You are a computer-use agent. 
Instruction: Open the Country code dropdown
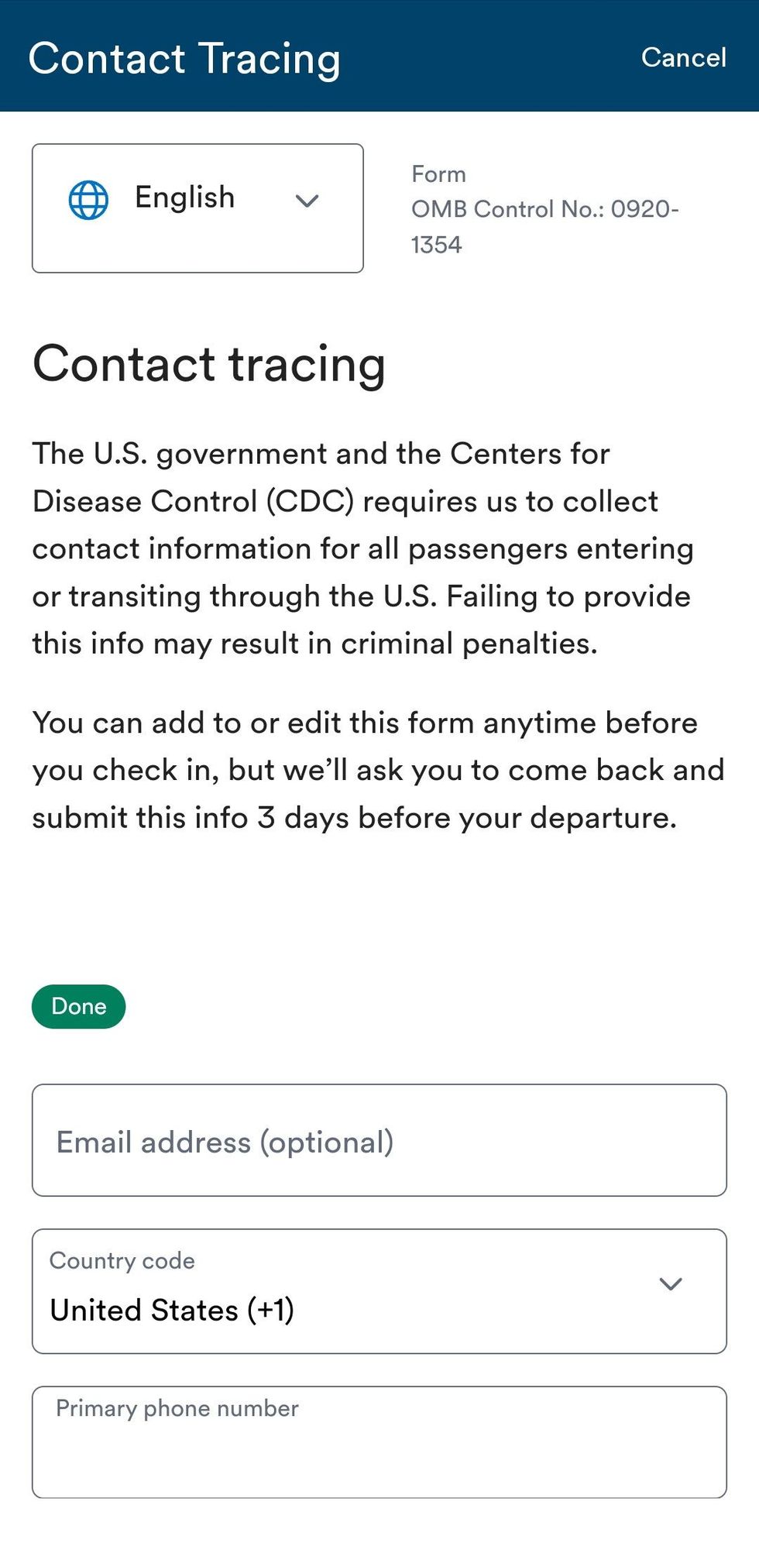click(x=379, y=1291)
